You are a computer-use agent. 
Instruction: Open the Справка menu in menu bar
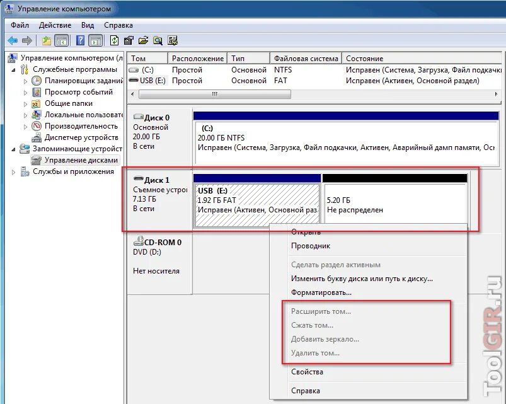pyautogui.click(x=118, y=25)
